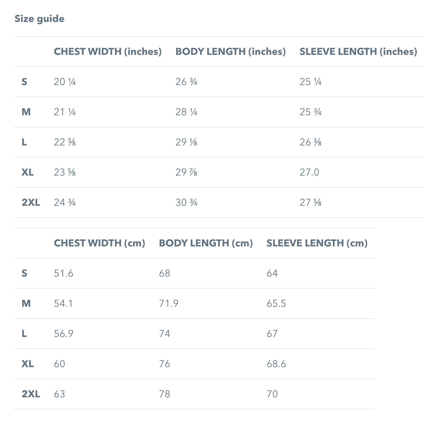Click the SLEEVE LENGTH (inches) column header

358,52
